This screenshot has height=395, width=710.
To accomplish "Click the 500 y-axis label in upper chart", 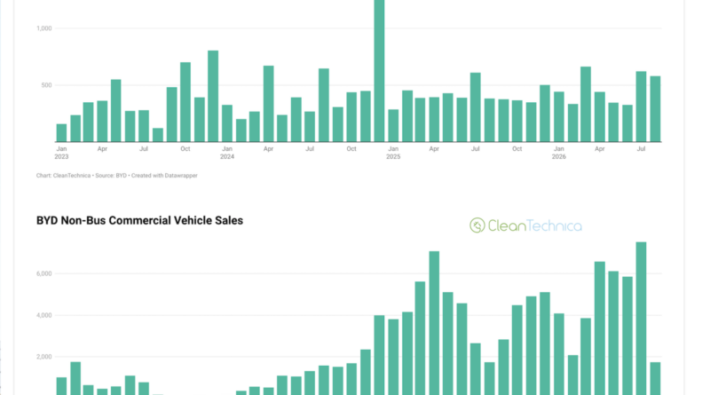I will (46, 85).
